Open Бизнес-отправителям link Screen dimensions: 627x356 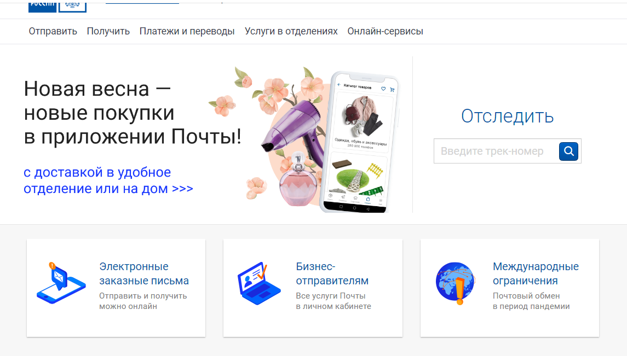(332, 273)
